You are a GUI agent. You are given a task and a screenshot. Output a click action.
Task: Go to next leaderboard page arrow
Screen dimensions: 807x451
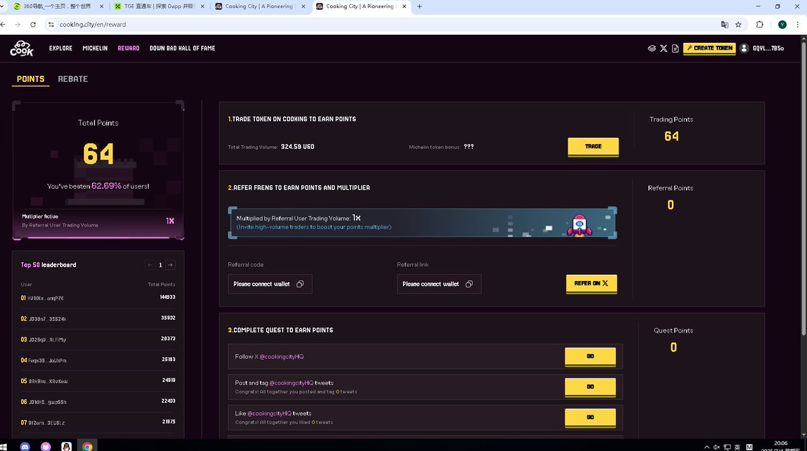171,265
